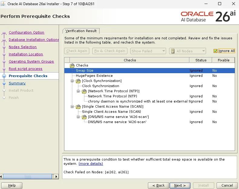Viewport: 239px width, 189px height.
Task: Click the [Clock Synchronization] folder icon
Action: click(x=78, y=81)
